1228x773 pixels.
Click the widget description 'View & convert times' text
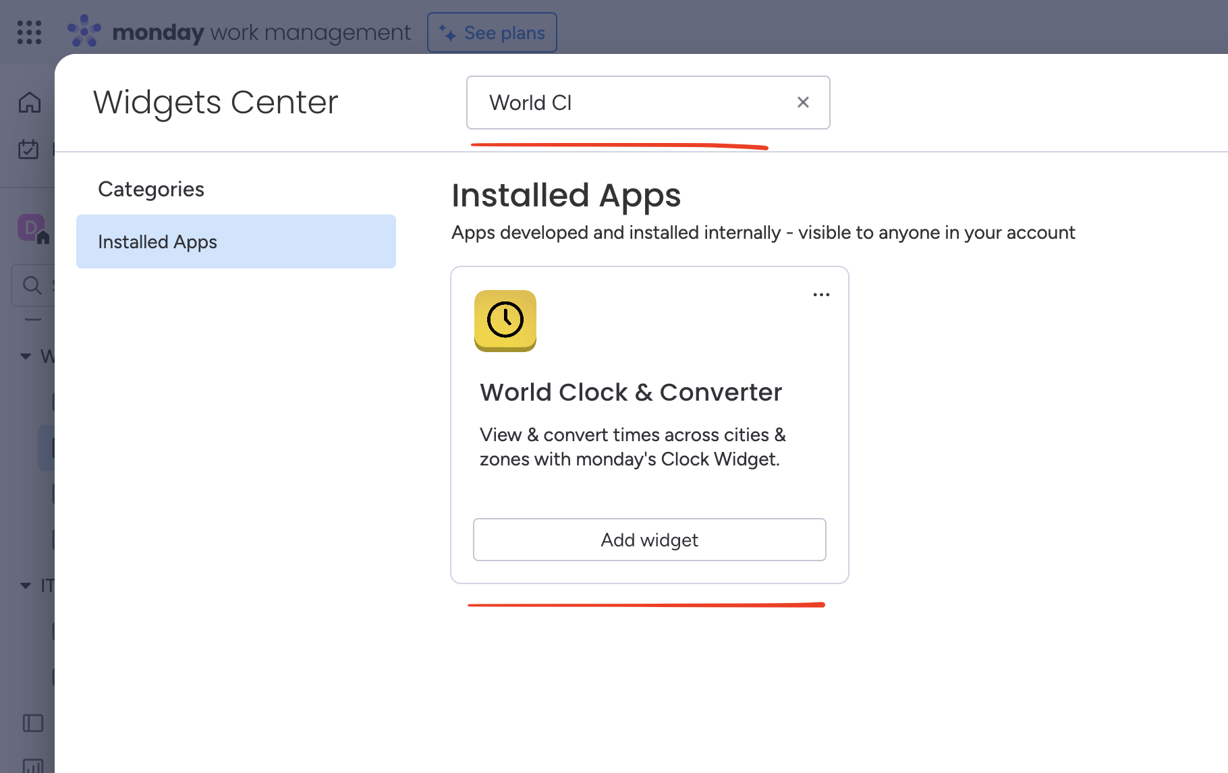coord(633,447)
